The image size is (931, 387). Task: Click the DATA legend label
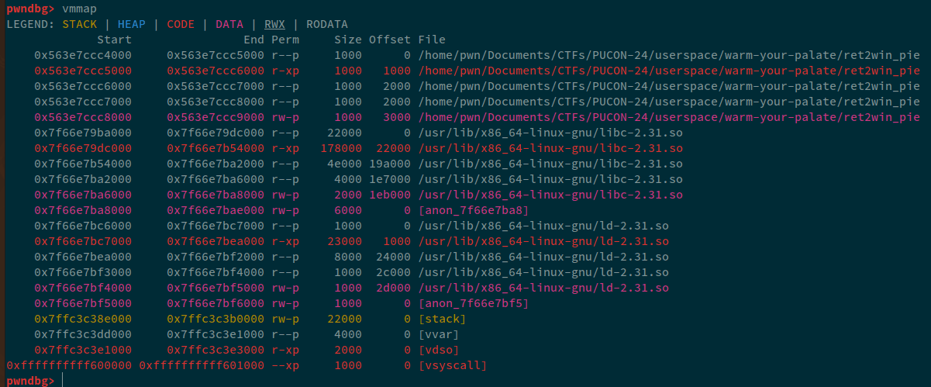point(229,24)
